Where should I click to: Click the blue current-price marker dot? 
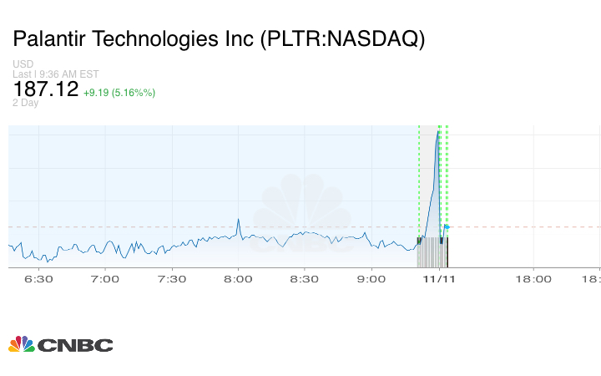447,226
